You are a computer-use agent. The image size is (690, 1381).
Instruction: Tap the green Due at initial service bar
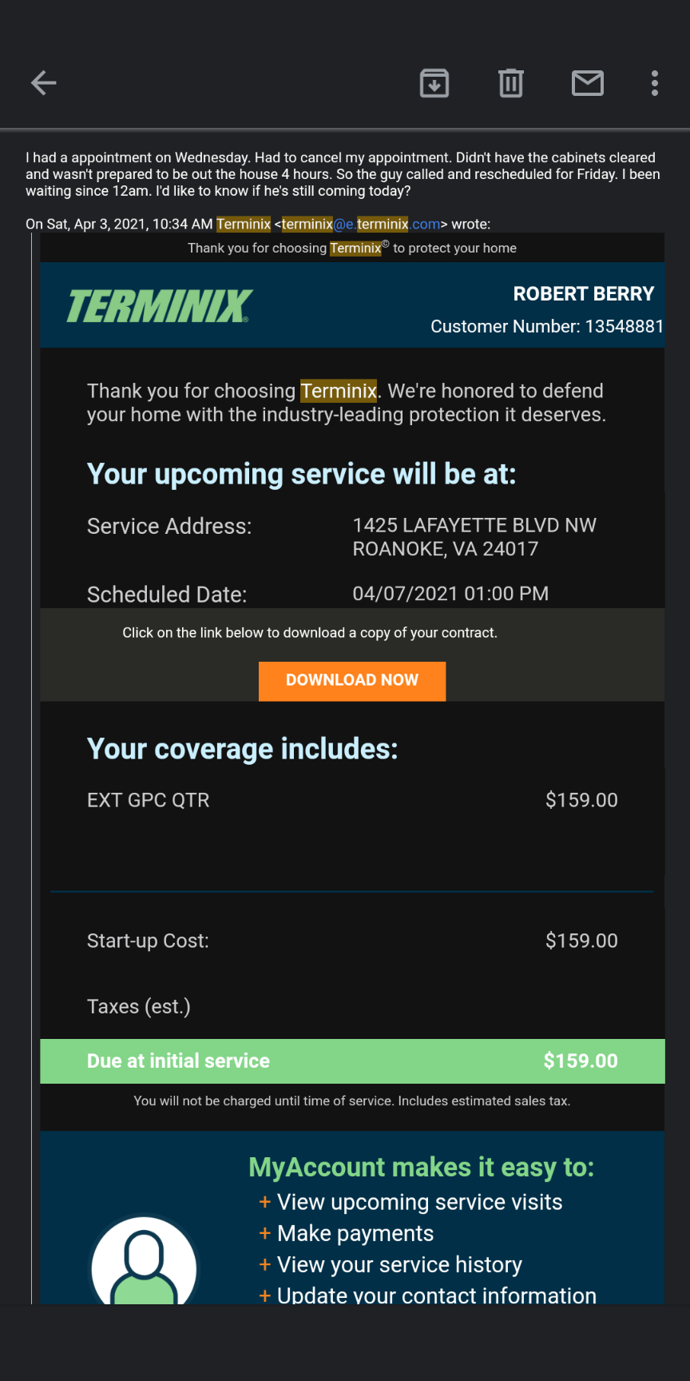[352, 1061]
